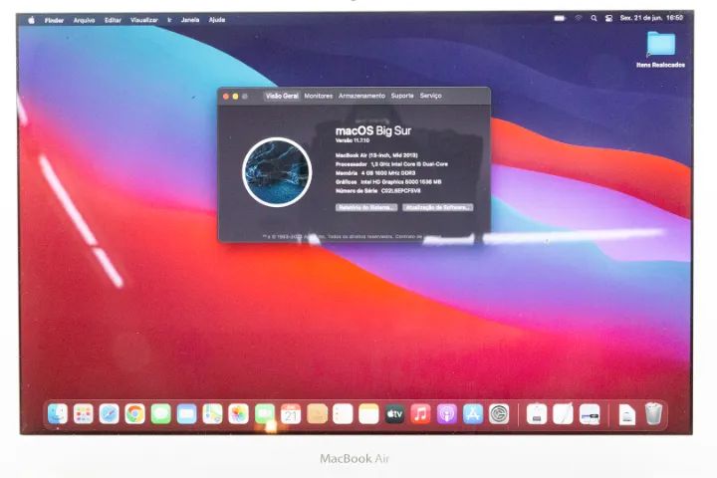This screenshot has height=478, width=717.
Task: Click the battery status icon
Action: (560, 18)
